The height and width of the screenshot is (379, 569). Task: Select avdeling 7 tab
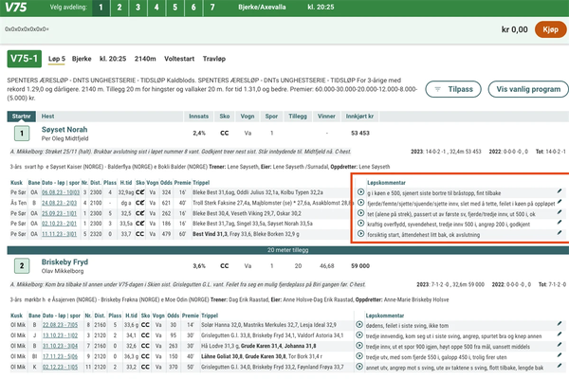tap(212, 8)
